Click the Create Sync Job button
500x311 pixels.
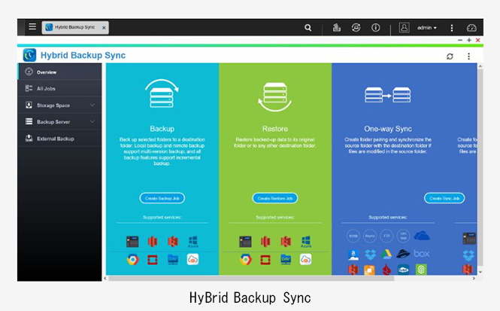444,198
